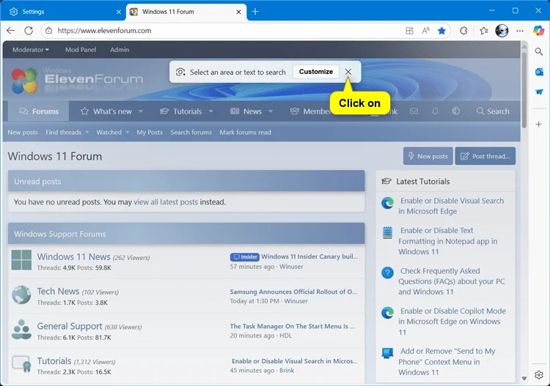The image size is (550, 386).
Task: Expand the Tutorials navigation dropdown arrow
Action: click(210, 111)
